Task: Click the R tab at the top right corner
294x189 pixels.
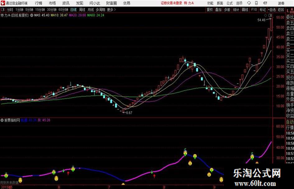Action: [x=292, y=9]
